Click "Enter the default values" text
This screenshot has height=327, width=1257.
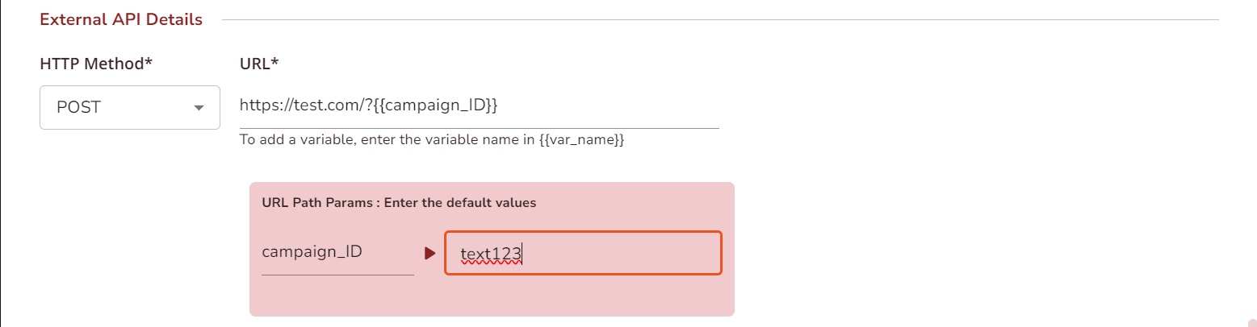(460, 203)
